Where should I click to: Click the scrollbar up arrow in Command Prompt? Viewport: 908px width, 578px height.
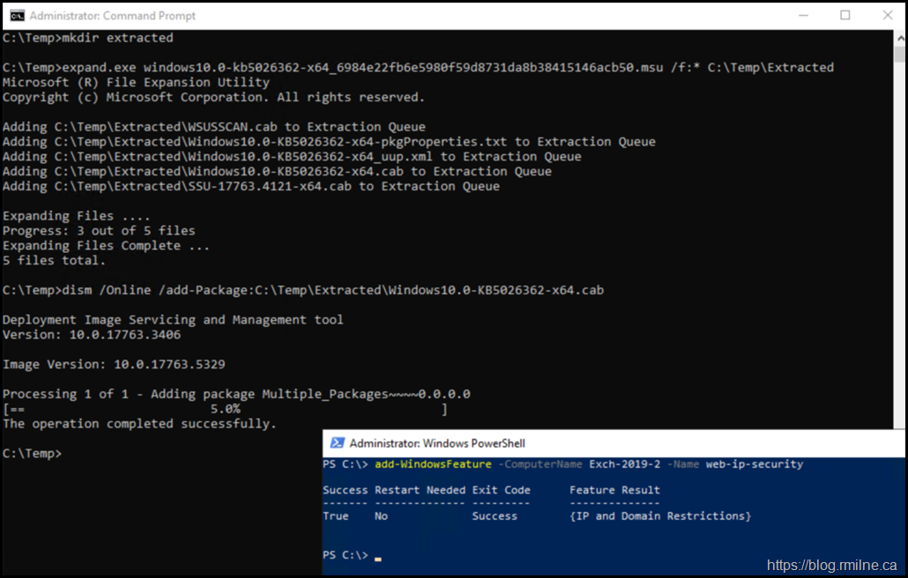pyautogui.click(x=899, y=38)
